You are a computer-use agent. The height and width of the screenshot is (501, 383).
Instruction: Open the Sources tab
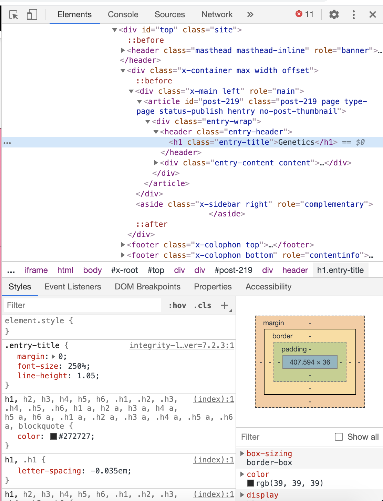(170, 14)
